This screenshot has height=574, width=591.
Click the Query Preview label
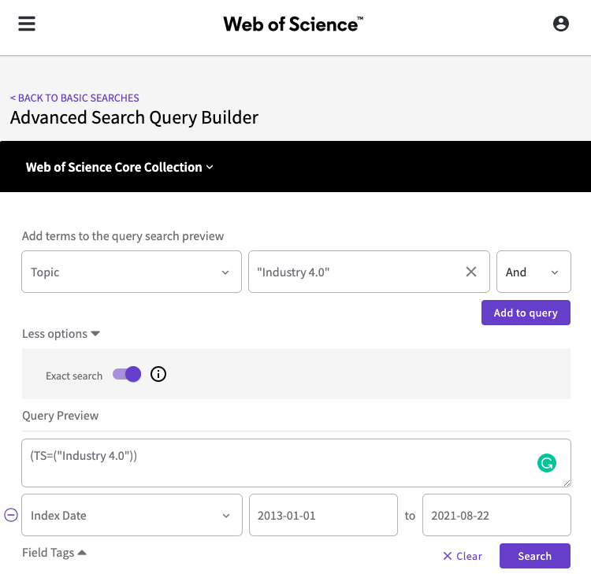pos(61,416)
